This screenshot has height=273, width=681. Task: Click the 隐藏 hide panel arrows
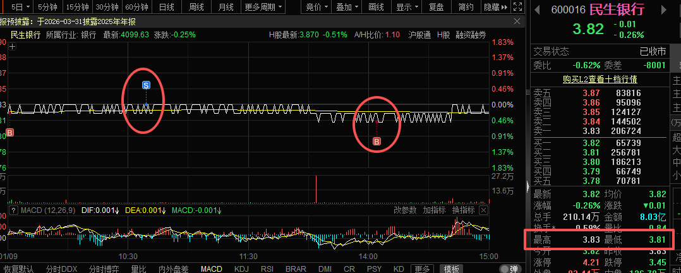[x=495, y=7]
